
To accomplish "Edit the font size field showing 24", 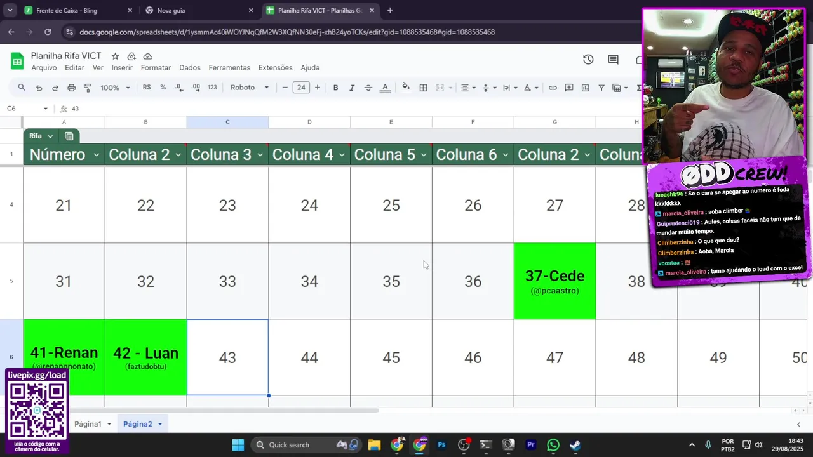I will click(301, 88).
